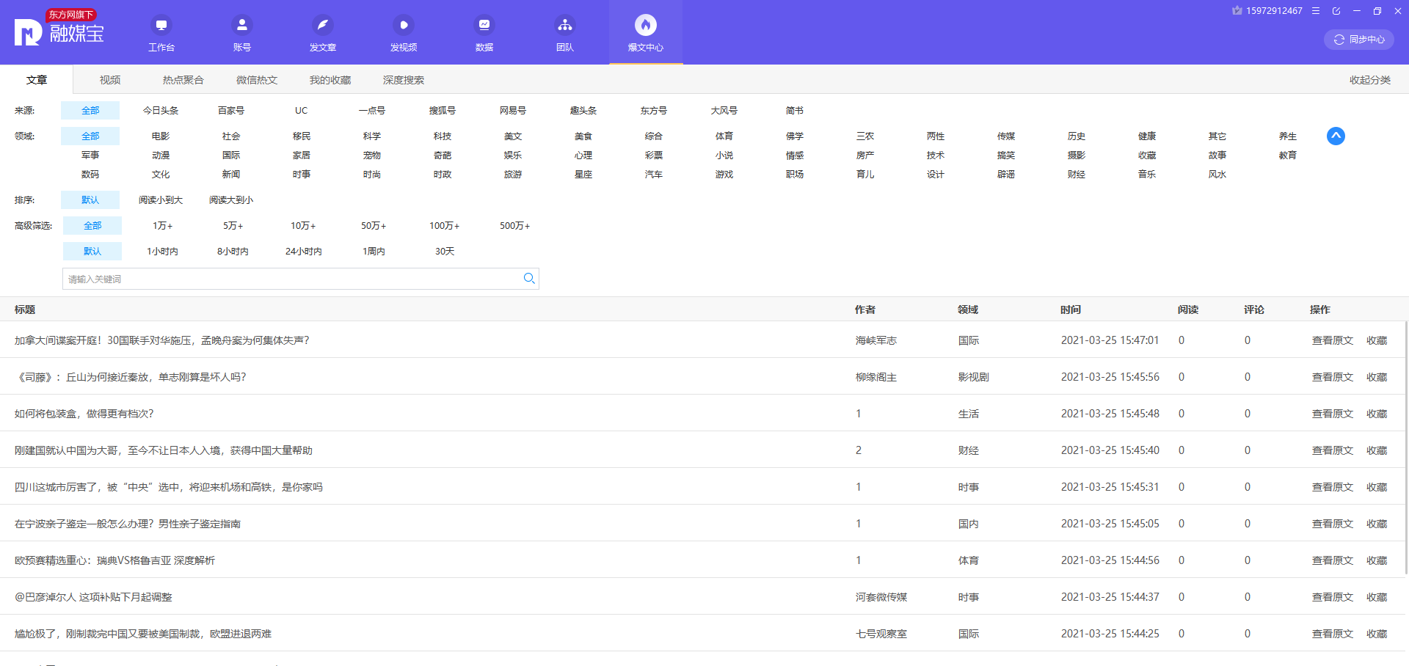Select the 24小时内 time filter
Viewport: 1409px width, 666px height.
pyautogui.click(x=303, y=252)
